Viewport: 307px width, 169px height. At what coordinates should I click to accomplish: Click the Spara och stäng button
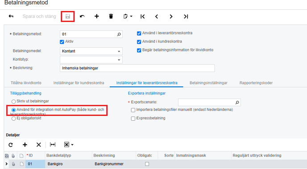pyautogui.click(x=39, y=16)
